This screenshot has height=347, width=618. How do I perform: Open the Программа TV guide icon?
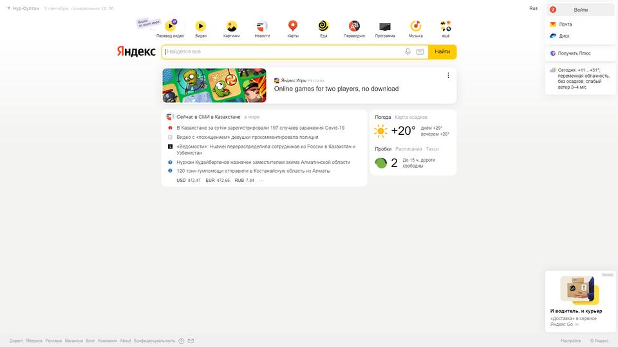[x=385, y=26]
